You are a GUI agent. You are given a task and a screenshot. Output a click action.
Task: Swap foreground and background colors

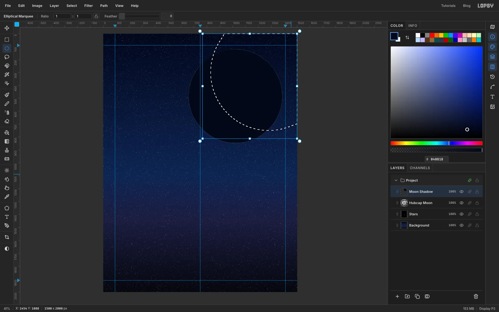point(407,37)
